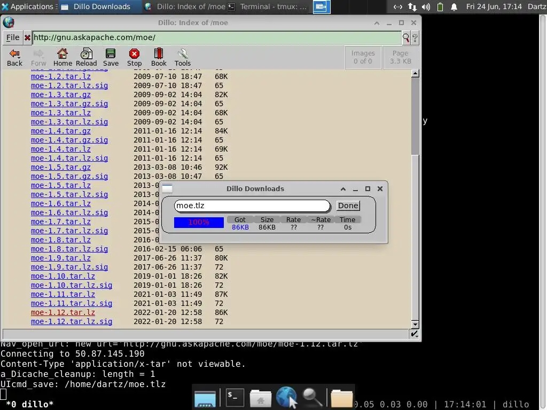Click the Dillo globe icon in title bar
The width and height of the screenshot is (547, 410).
tap(9, 22)
